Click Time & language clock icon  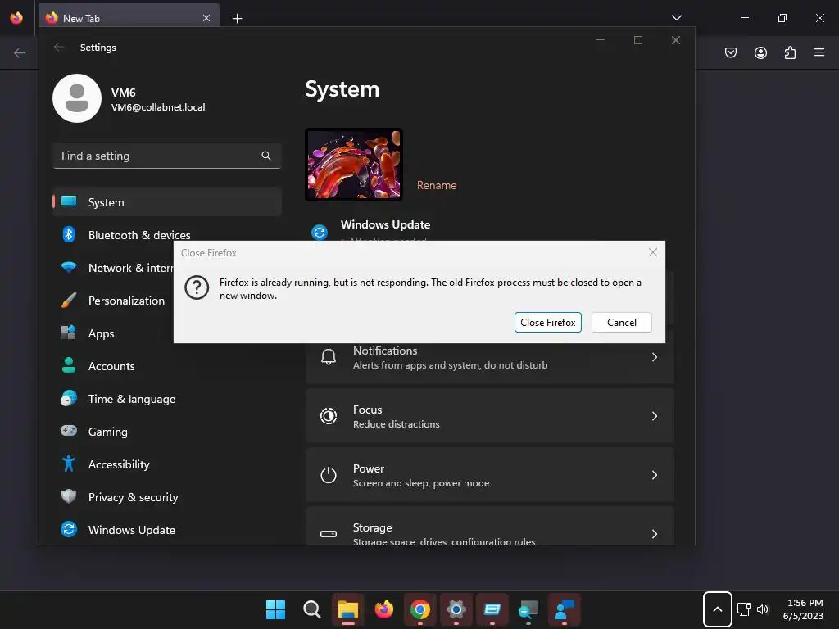(x=69, y=399)
